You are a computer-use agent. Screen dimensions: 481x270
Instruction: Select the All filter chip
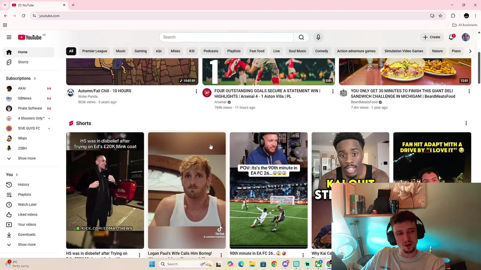pos(71,51)
